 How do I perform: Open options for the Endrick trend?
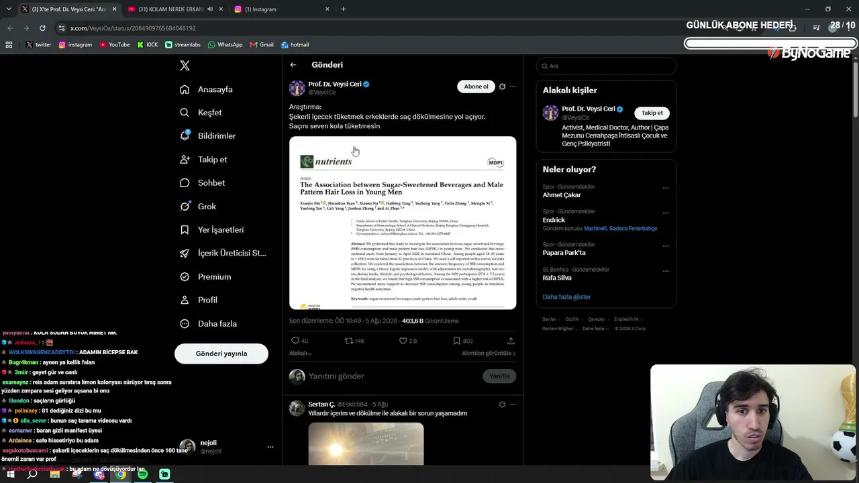click(x=666, y=213)
